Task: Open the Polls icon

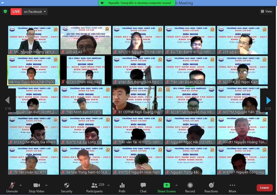Action: 122,187
